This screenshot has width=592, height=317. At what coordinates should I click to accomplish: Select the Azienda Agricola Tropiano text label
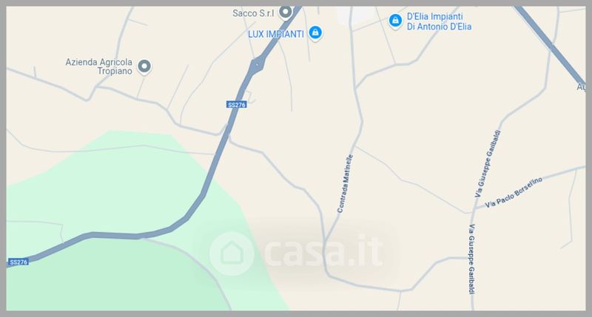[98, 67]
